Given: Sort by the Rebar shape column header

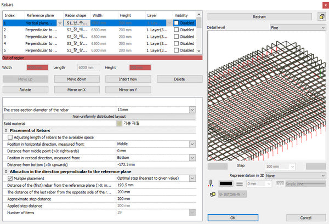Looking at the screenshot, I should click(x=77, y=15).
